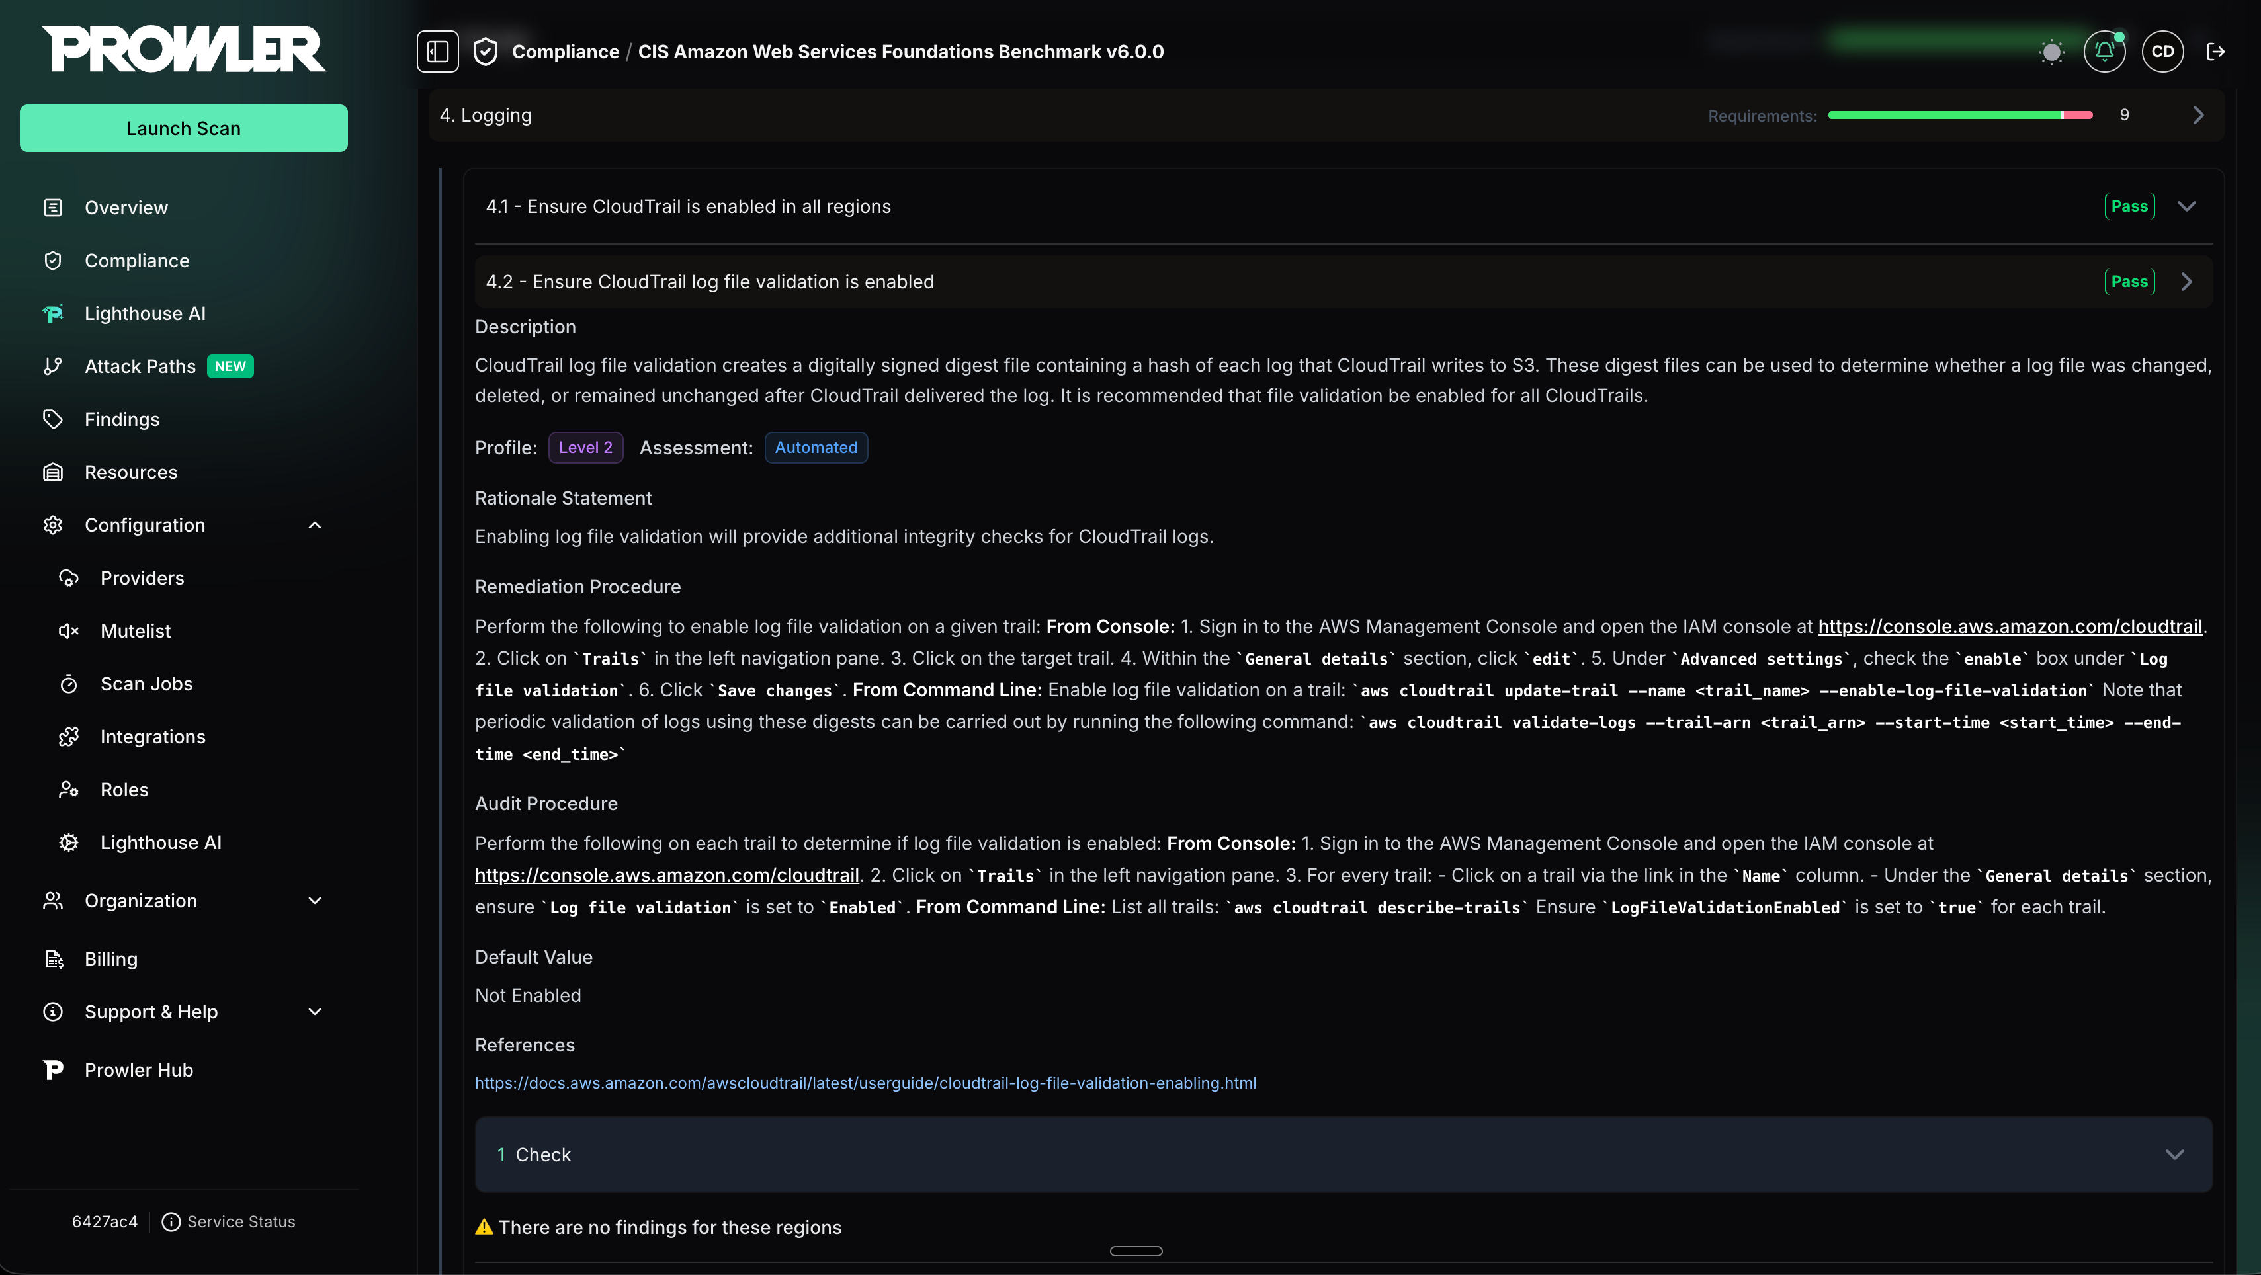Viewport: 2261px width, 1275px height.
Task: Open cloudtrail console link in Remediation Procedure
Action: (x=2010, y=626)
